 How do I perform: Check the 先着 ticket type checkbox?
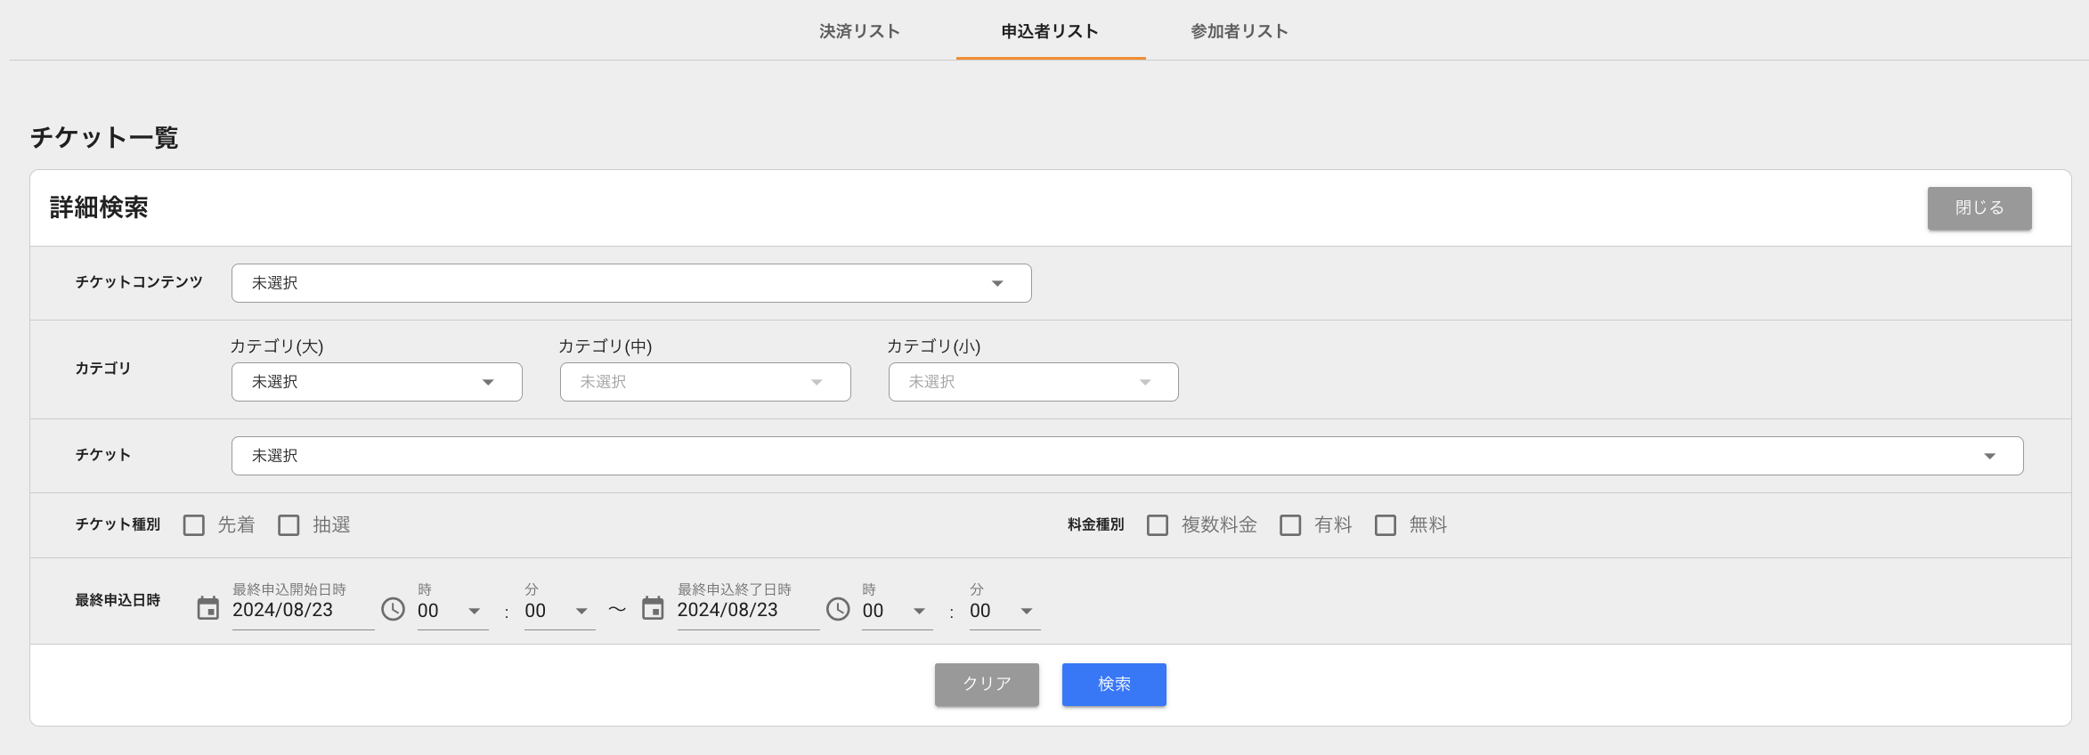(x=194, y=525)
